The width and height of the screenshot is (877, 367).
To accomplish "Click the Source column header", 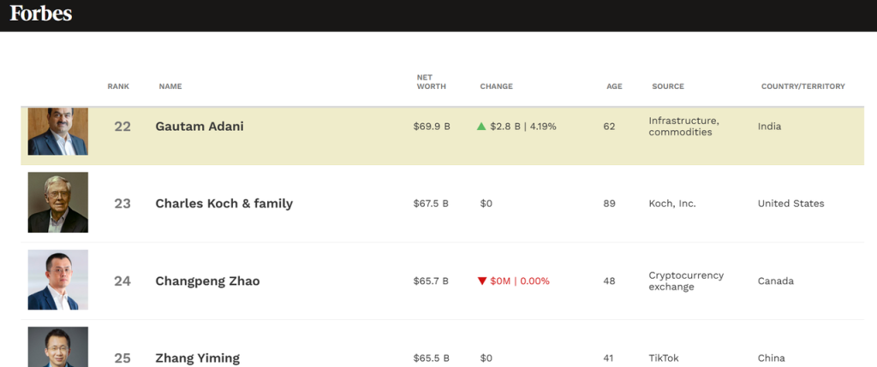I will [667, 86].
